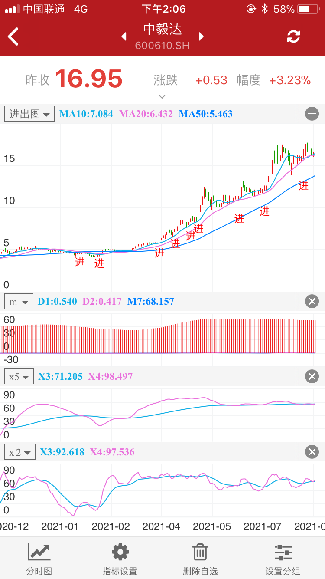Close the m indicator panel
Image resolution: width=325 pixels, height=579 pixels.
tap(312, 301)
